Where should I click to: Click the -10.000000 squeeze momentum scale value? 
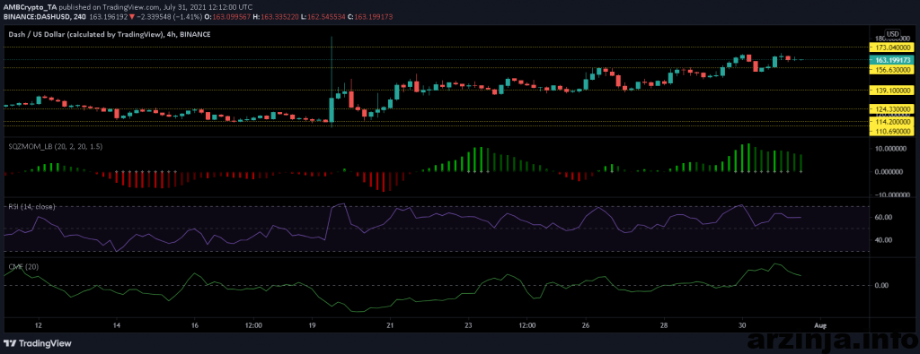[x=891, y=194]
